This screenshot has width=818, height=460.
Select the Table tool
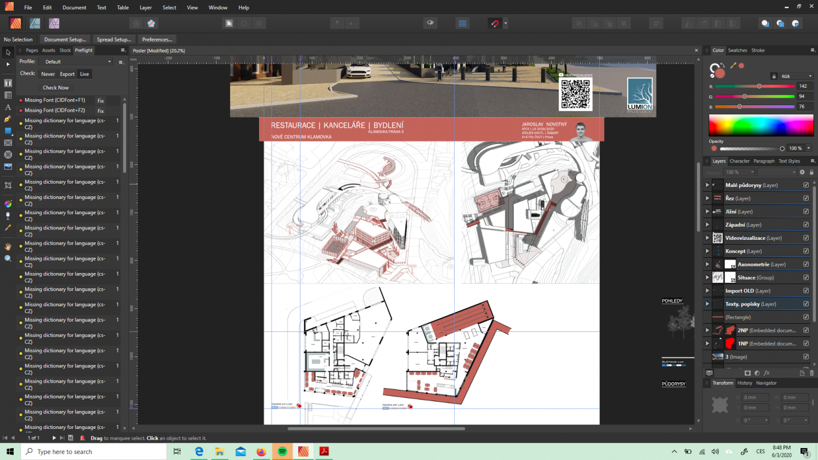tap(8, 95)
